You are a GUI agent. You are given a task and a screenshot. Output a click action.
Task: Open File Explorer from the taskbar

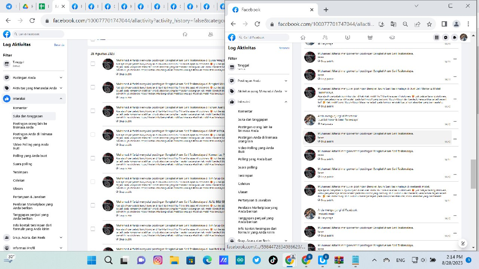tap(174, 260)
